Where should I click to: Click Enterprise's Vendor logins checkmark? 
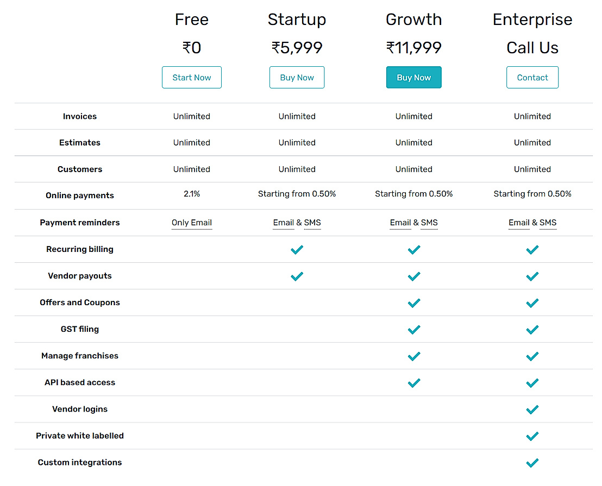[x=532, y=409]
